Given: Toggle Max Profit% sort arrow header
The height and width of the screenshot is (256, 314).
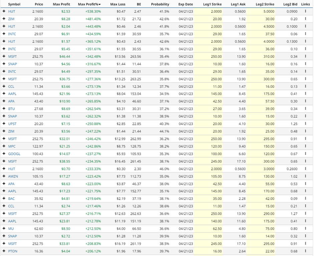Looking at the screenshot, I should click(x=89, y=4).
